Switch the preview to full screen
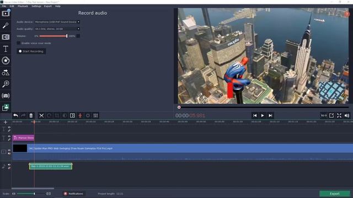 click(339, 116)
